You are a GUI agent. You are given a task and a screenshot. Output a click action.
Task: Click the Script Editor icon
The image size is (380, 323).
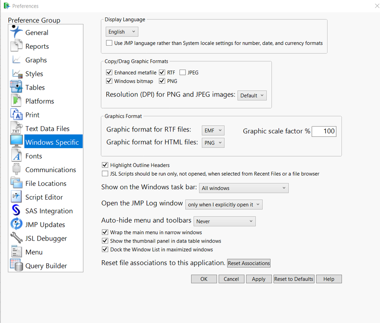pos(17,197)
